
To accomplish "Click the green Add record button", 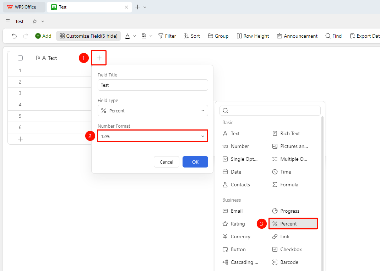I will [x=43, y=36].
